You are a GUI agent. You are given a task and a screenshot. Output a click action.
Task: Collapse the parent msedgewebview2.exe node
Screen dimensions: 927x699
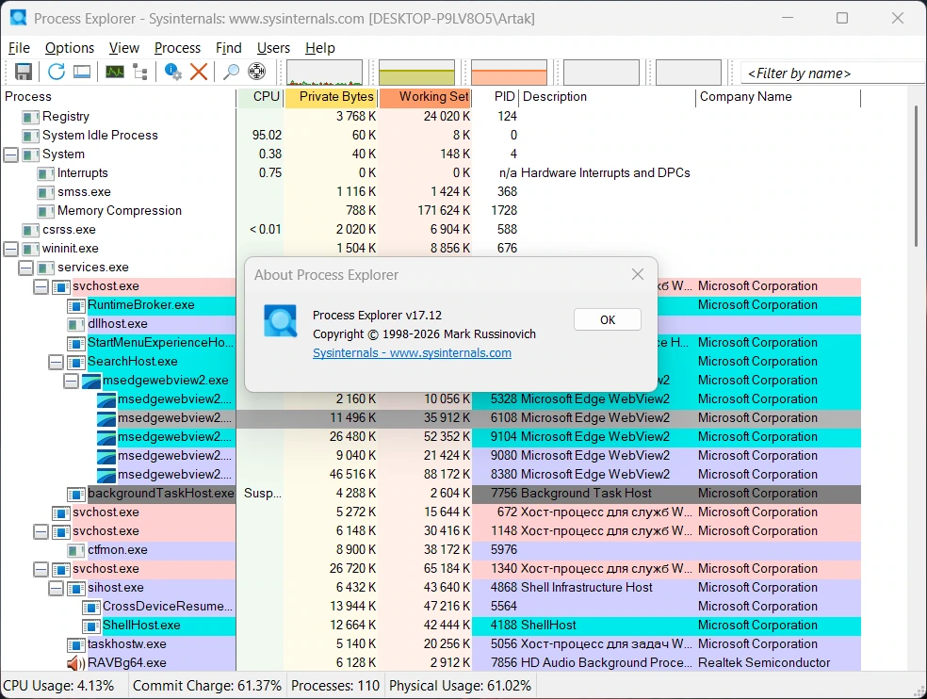pos(71,381)
